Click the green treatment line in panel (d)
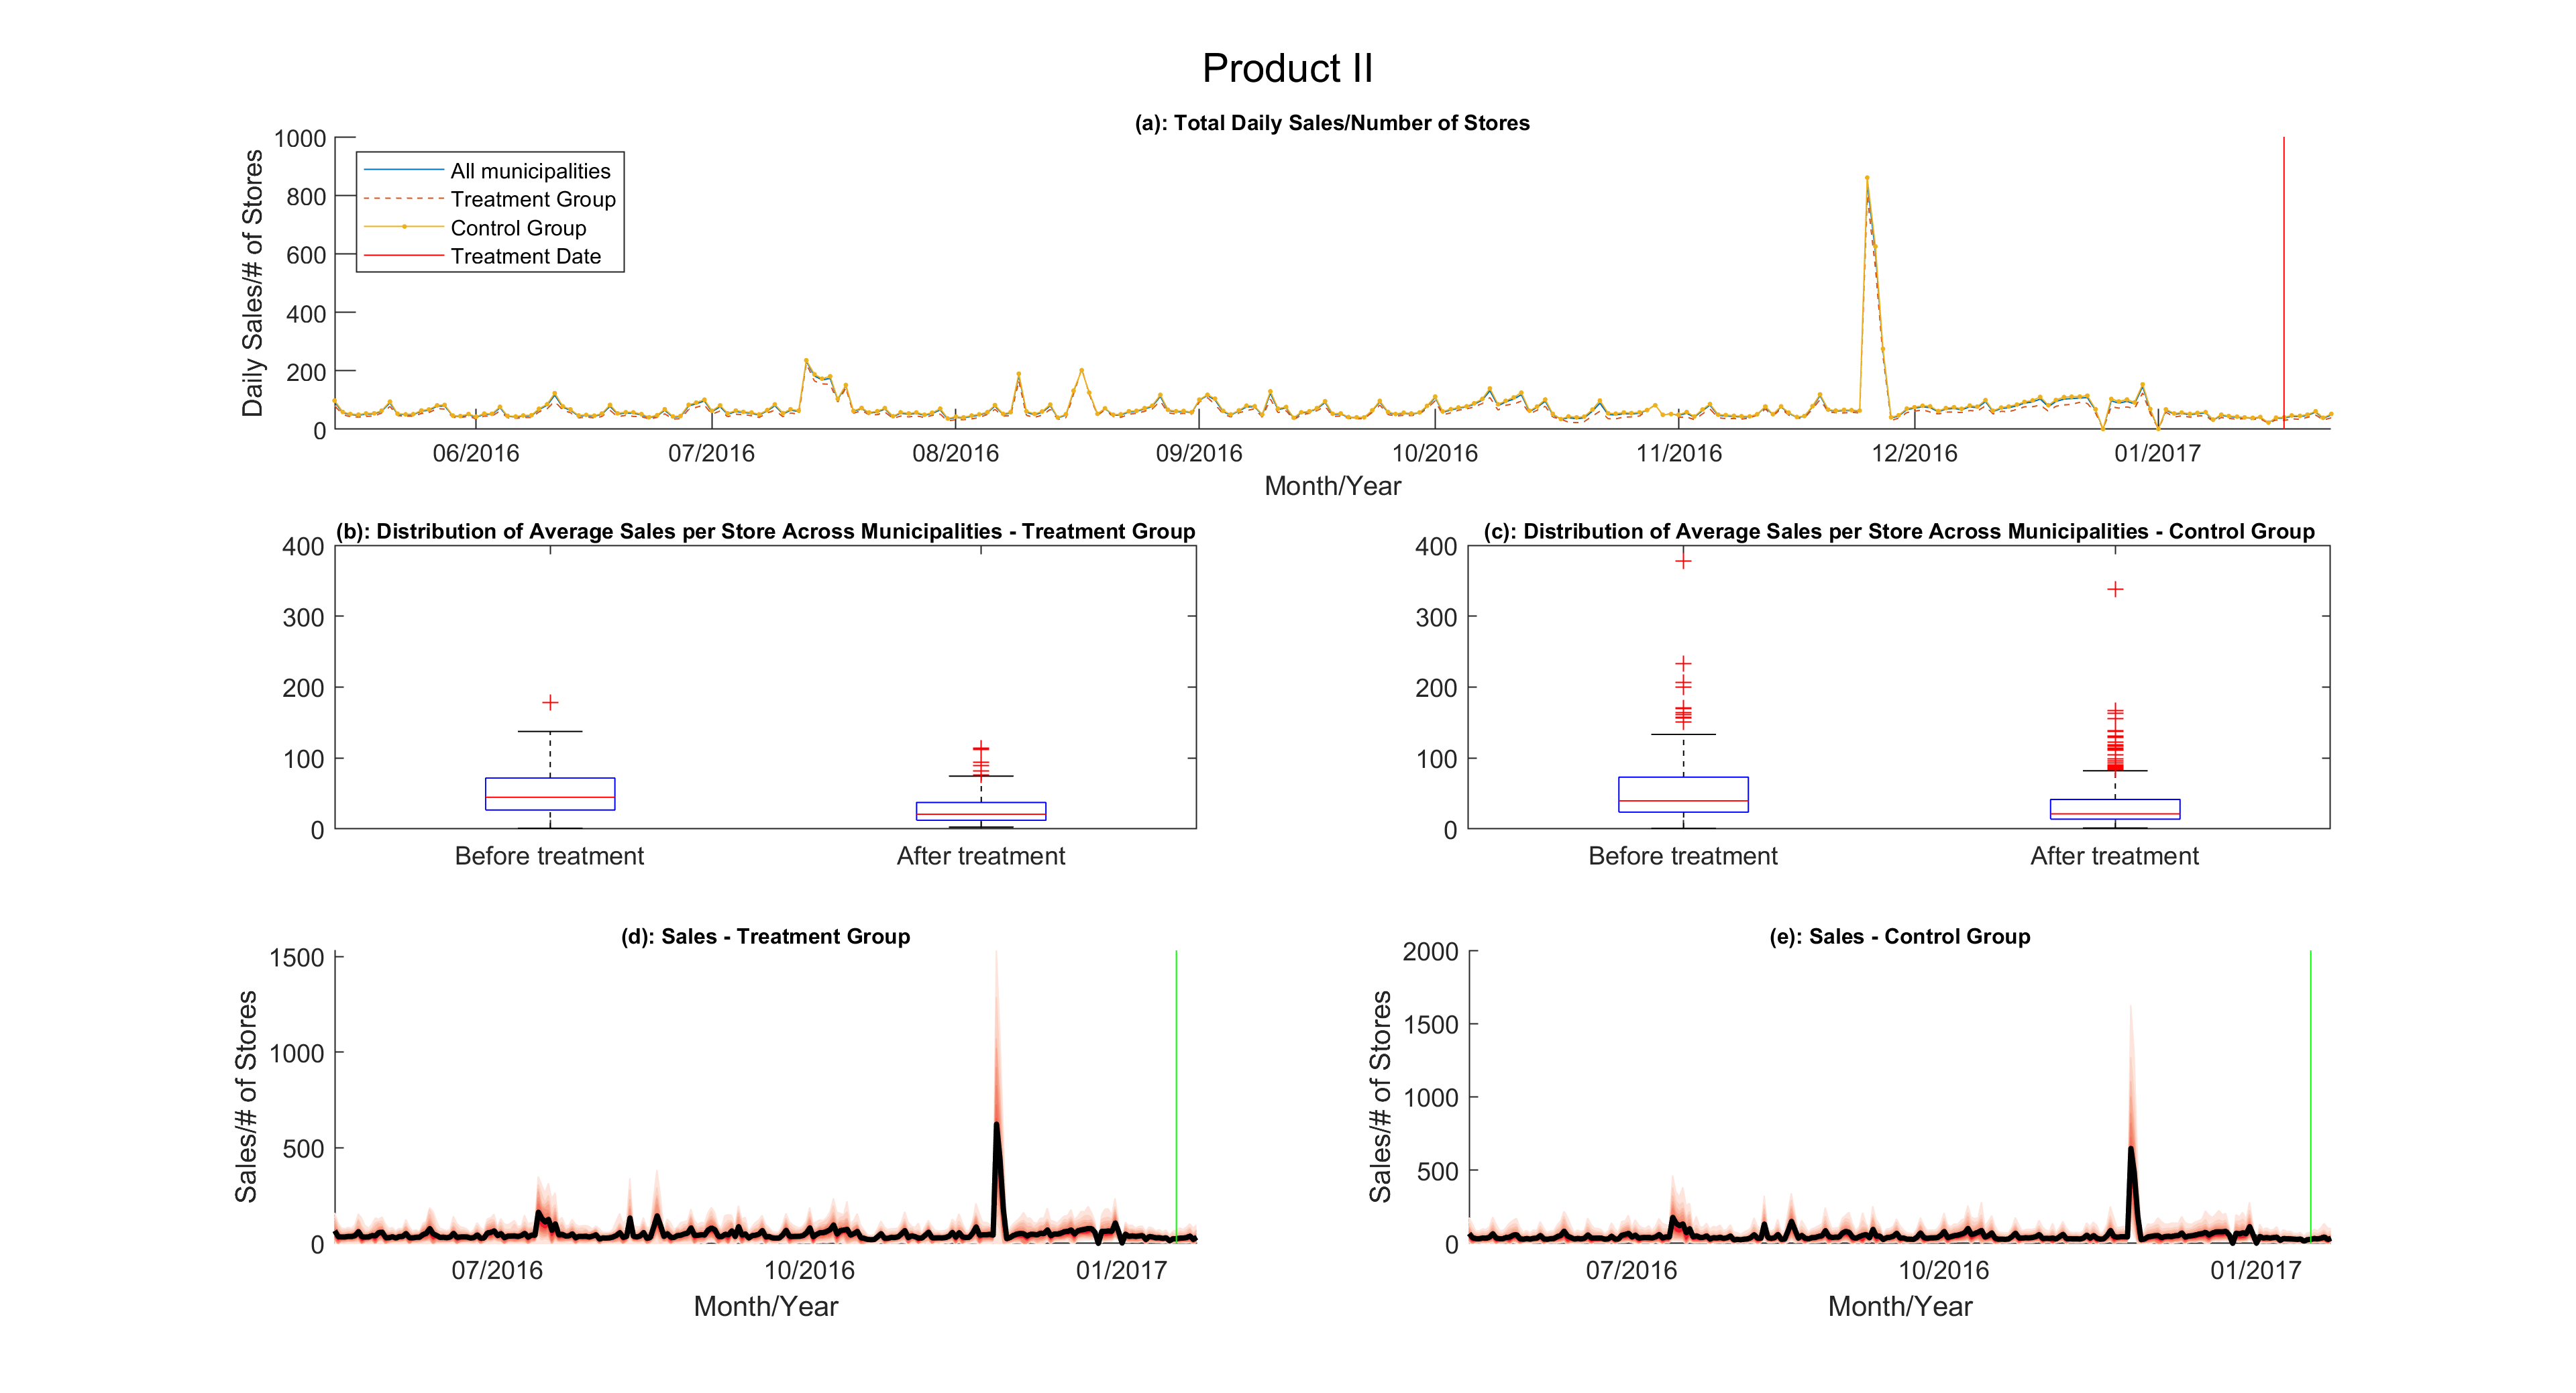 click(x=1176, y=1096)
